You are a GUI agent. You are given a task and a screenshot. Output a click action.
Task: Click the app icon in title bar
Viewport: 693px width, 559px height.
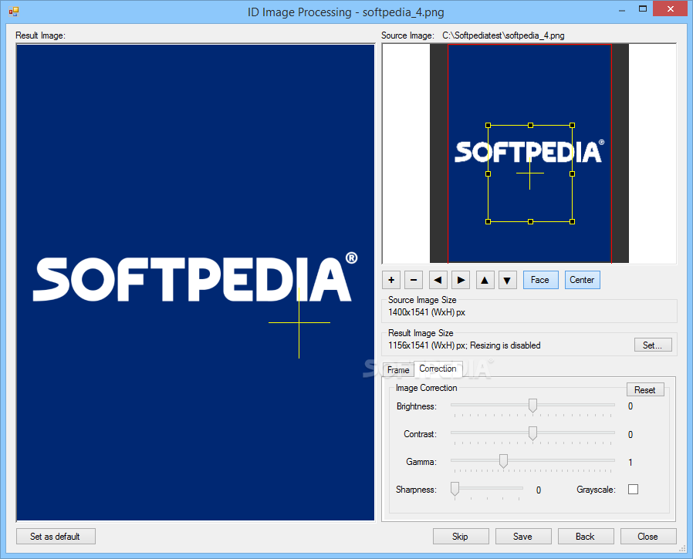[14, 12]
